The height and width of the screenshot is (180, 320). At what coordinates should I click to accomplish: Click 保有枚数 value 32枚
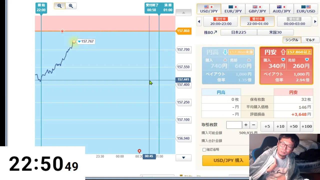click(x=306, y=99)
